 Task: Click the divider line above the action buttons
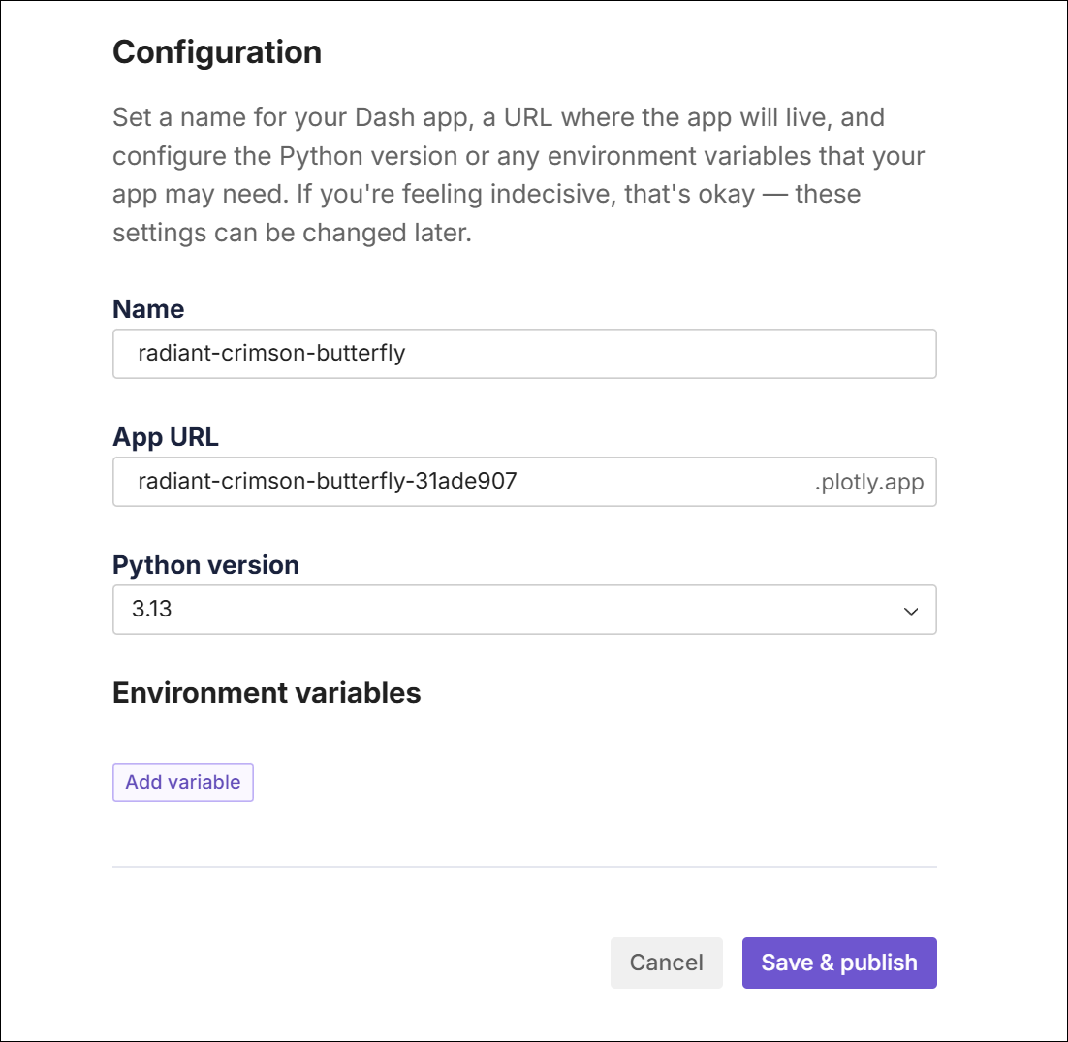(523, 866)
